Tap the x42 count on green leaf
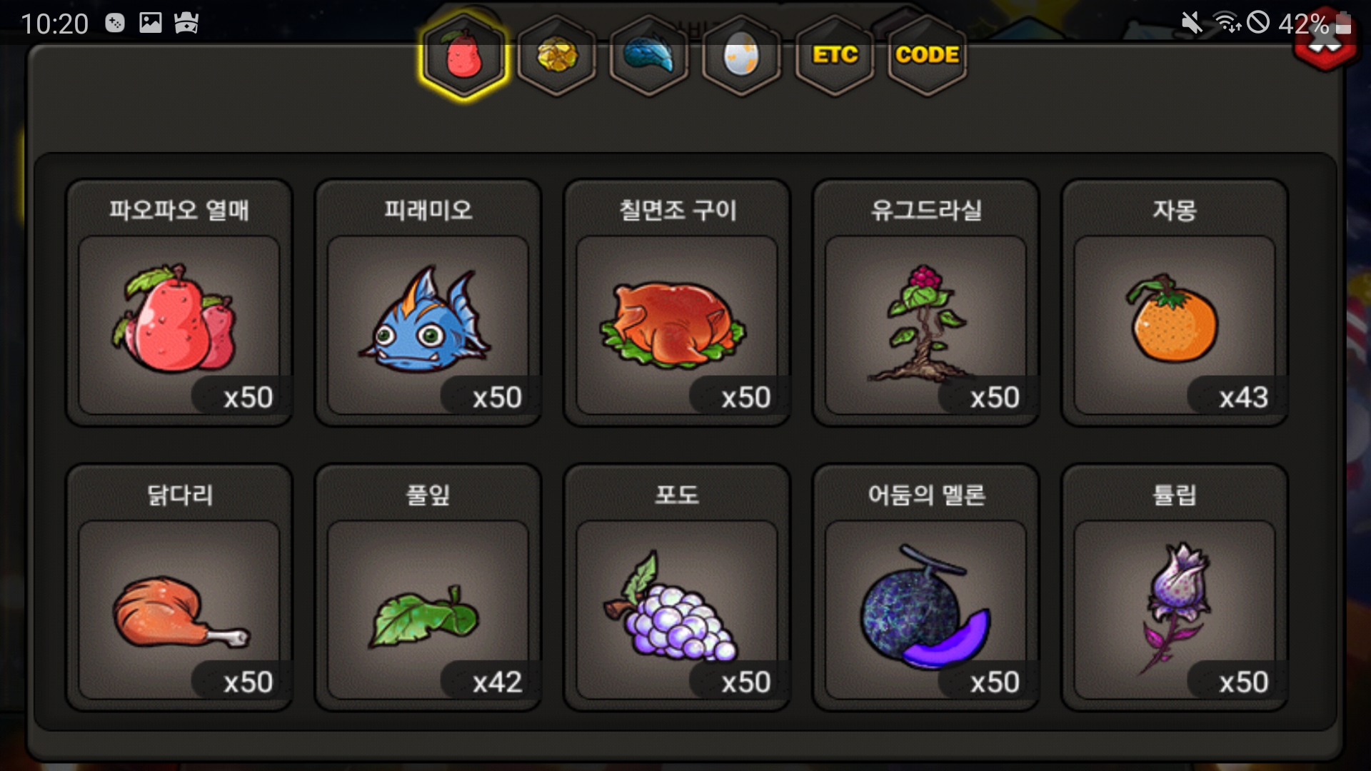The image size is (1371, 771). coord(497,682)
